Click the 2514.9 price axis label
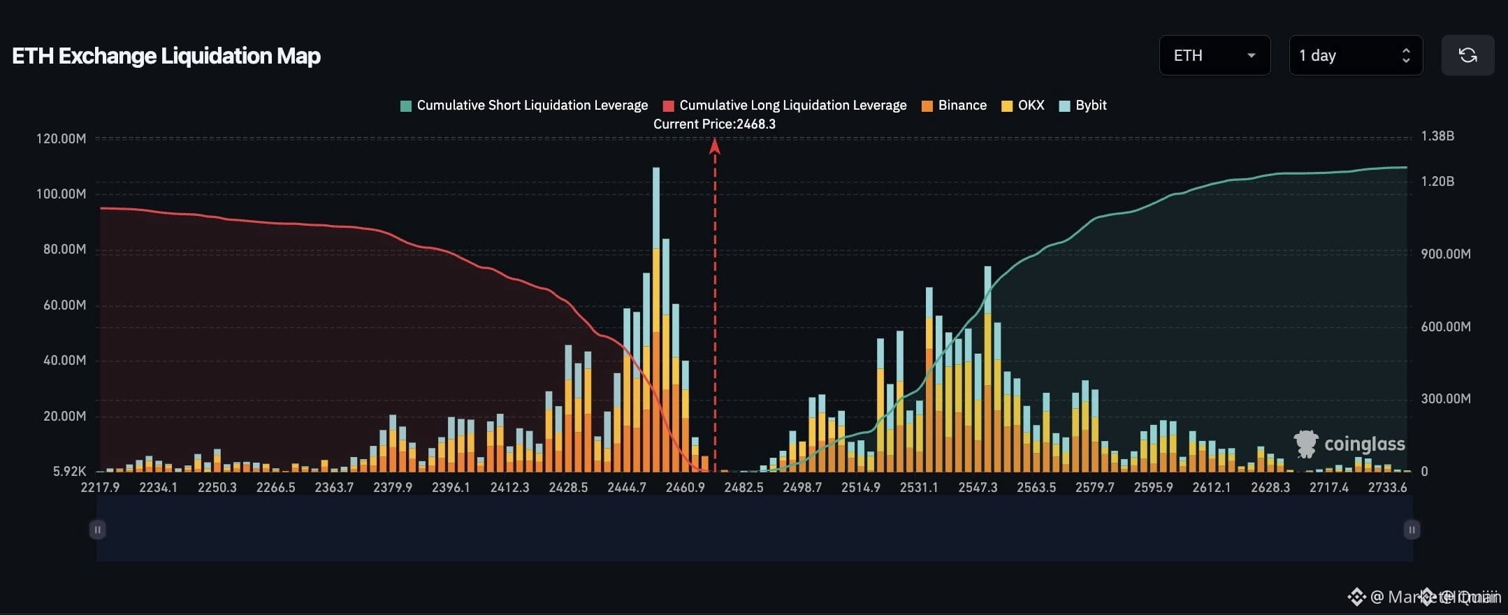The width and height of the screenshot is (1508, 615). 861,487
